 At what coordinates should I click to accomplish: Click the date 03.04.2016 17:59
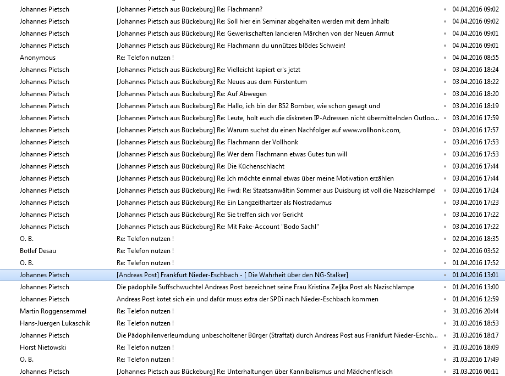click(x=475, y=118)
